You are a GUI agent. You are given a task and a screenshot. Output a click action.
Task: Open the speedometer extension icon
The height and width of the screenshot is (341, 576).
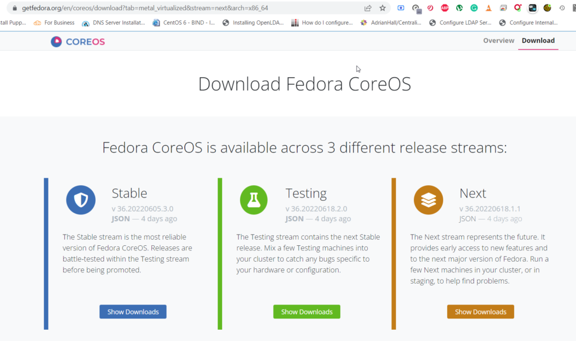(416, 8)
